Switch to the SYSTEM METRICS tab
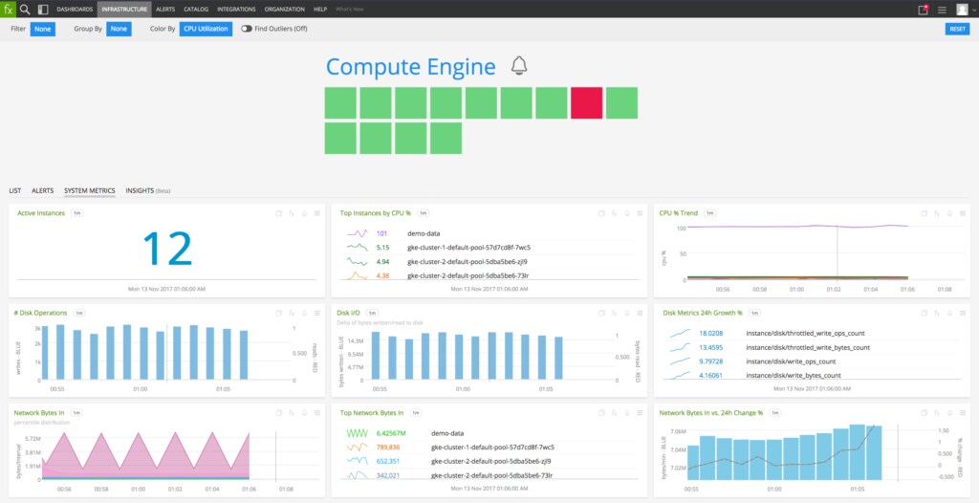 89,190
